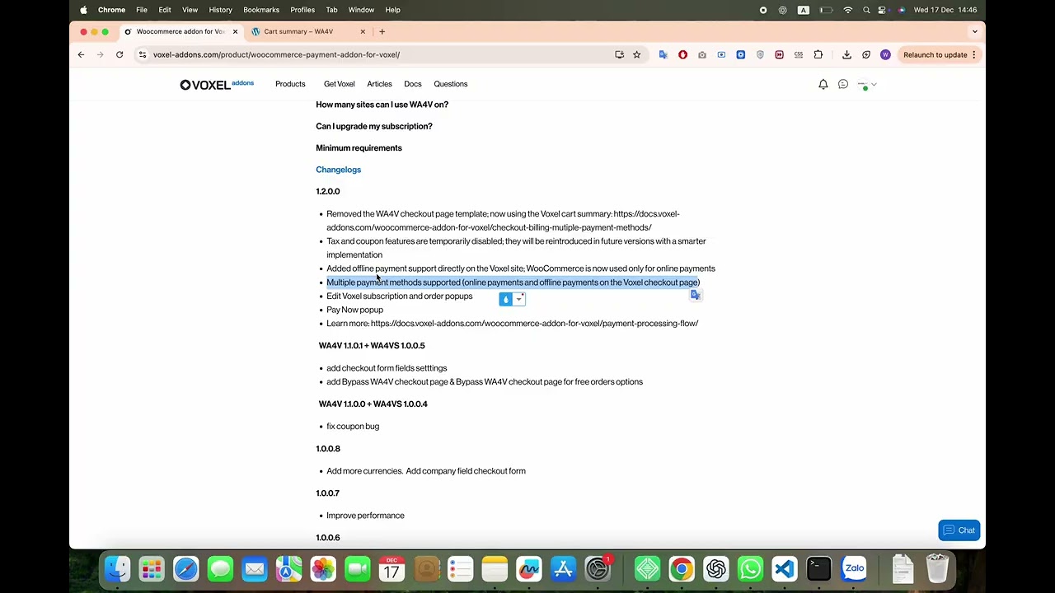The width and height of the screenshot is (1055, 593).
Task: Expand "Can I upgrade my subscription?" question
Action: (374, 126)
